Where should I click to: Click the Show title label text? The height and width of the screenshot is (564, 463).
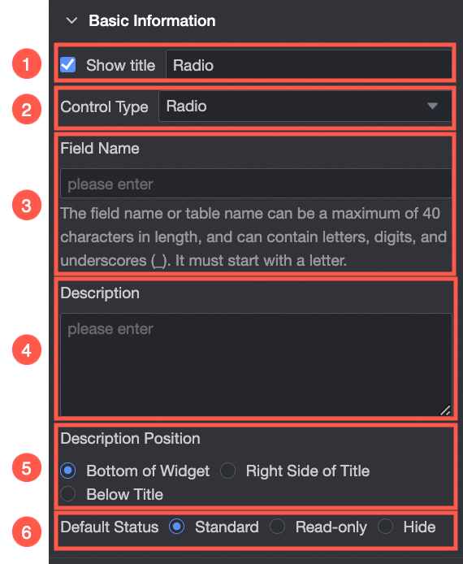point(121,66)
